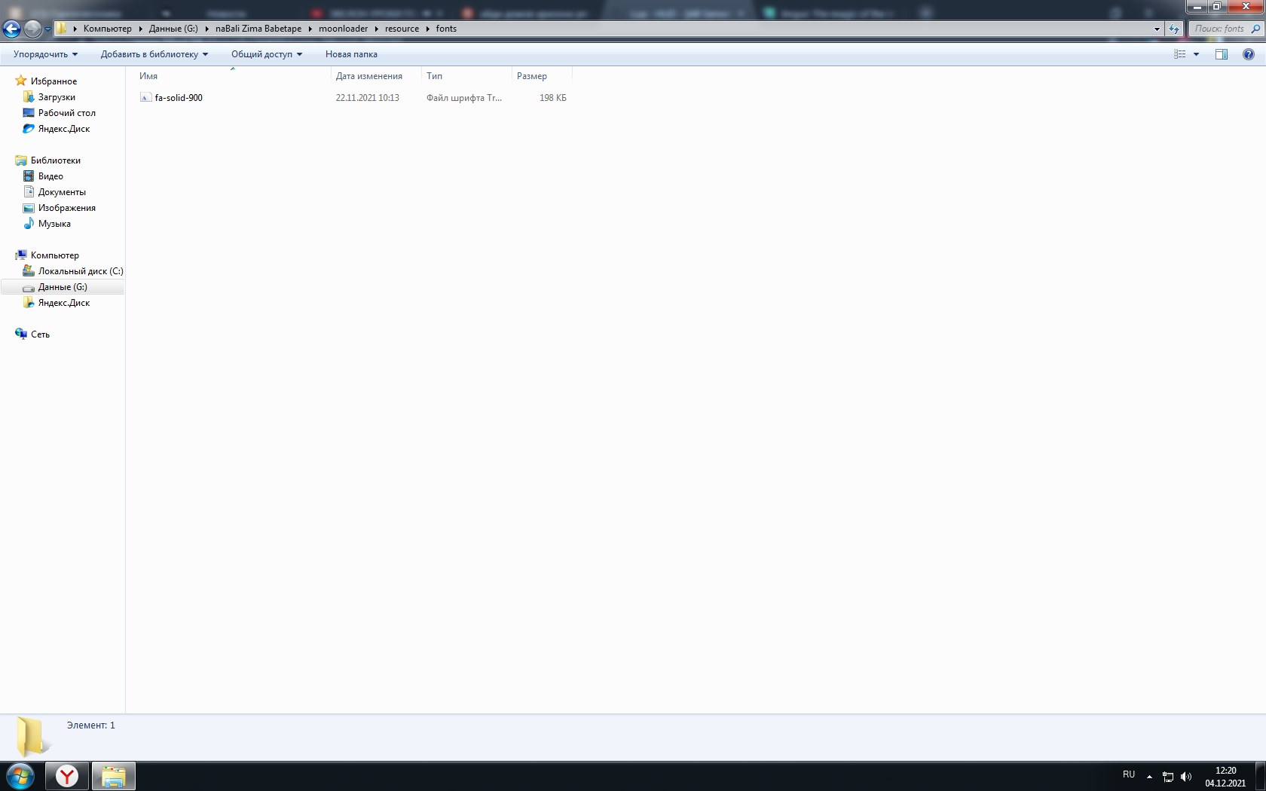Open the Общий доступ menu
The width and height of the screenshot is (1266, 791).
266,54
